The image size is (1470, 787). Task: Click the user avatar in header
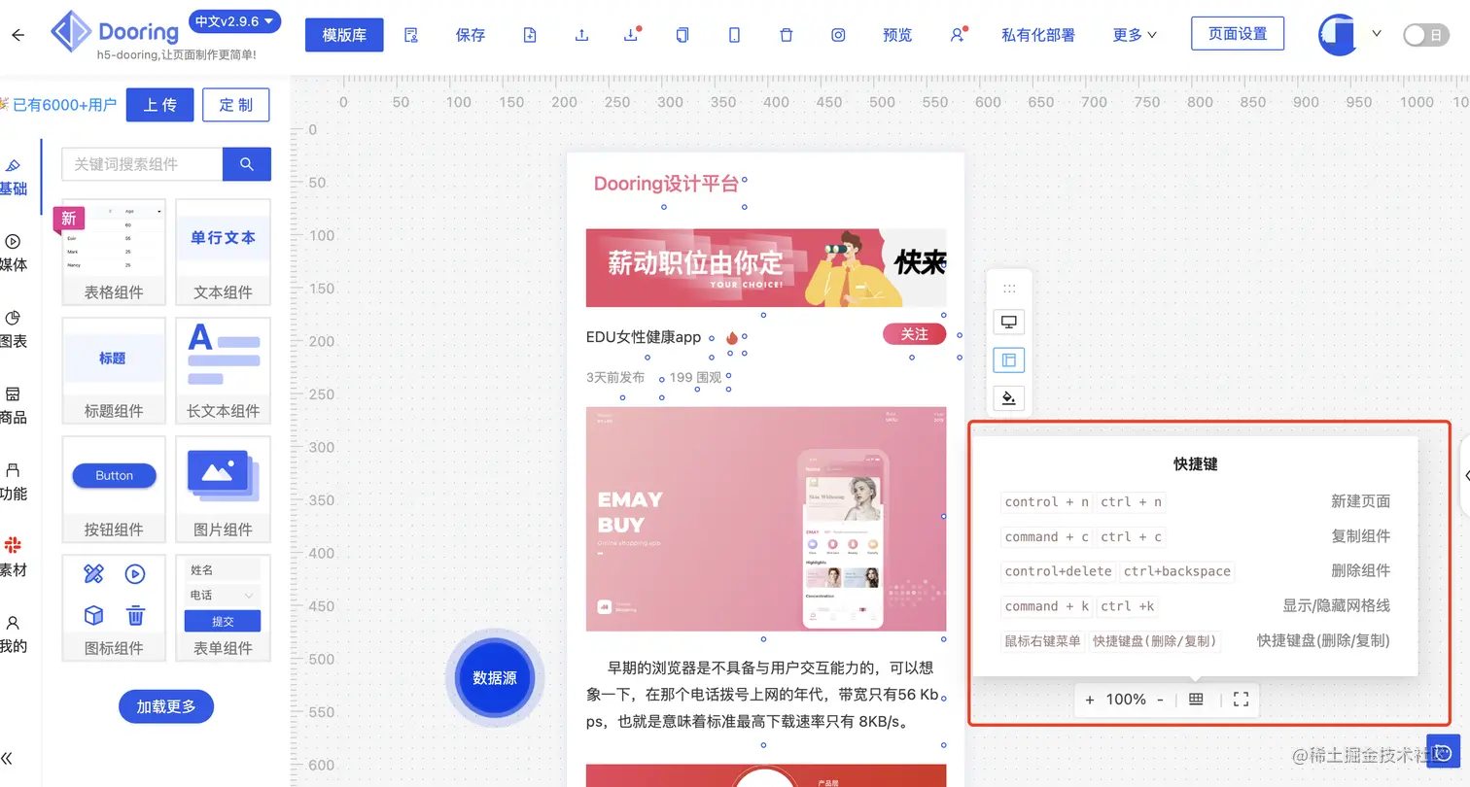click(x=1338, y=34)
